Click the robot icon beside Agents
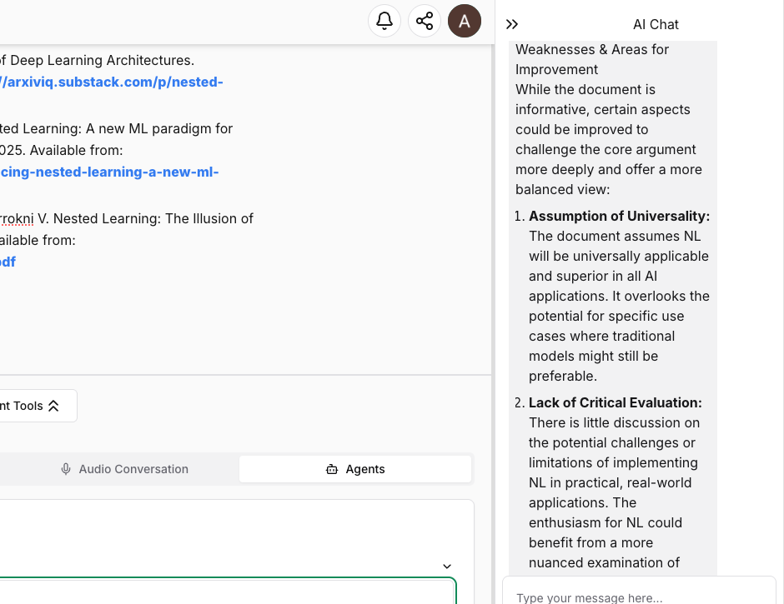 click(x=332, y=469)
